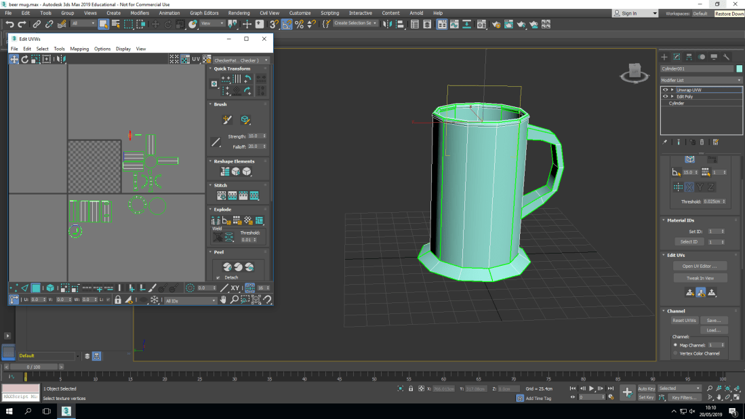The height and width of the screenshot is (419, 745).
Task: Click the lock selection padlock icon
Action: coord(118,300)
